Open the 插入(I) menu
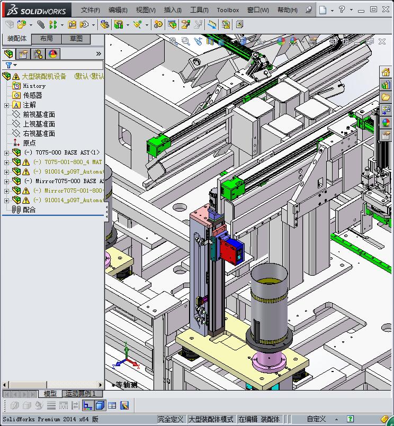 (173, 11)
